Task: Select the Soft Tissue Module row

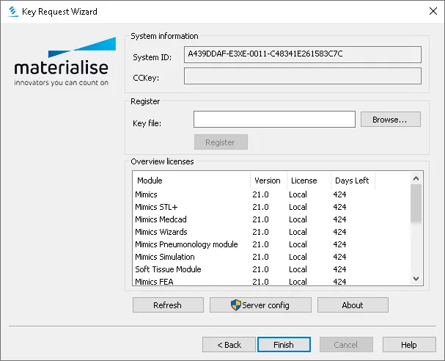Action: click(271, 269)
